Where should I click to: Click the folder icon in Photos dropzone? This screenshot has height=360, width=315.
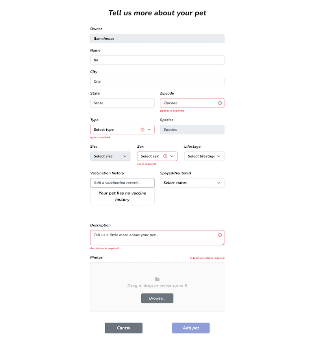[x=157, y=279]
